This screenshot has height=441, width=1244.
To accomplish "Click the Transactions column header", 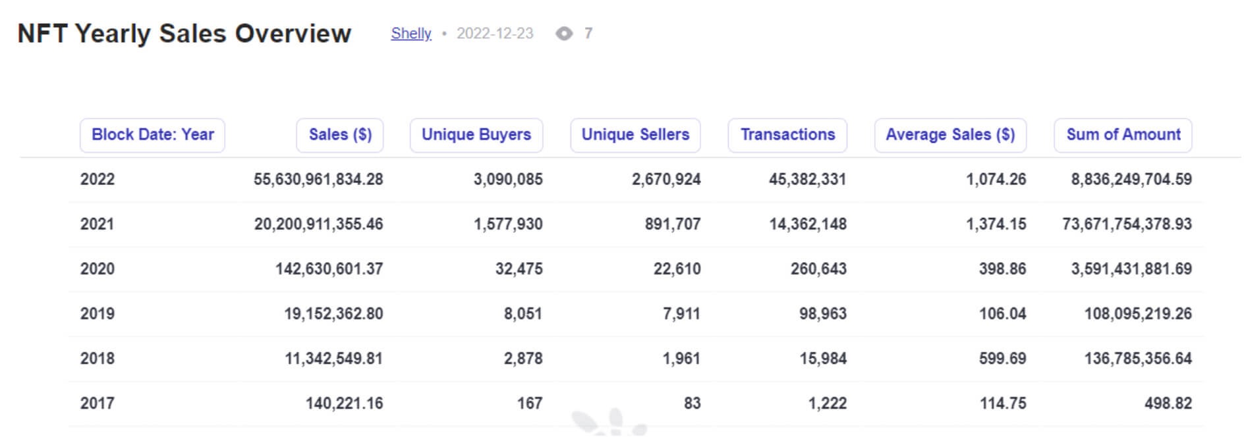I will click(x=787, y=135).
